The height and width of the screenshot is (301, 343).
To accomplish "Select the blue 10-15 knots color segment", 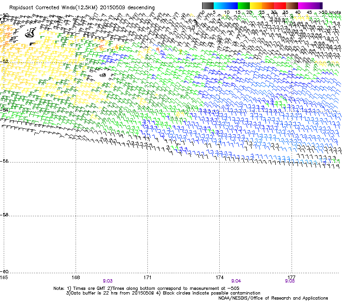I will click(232, 6).
